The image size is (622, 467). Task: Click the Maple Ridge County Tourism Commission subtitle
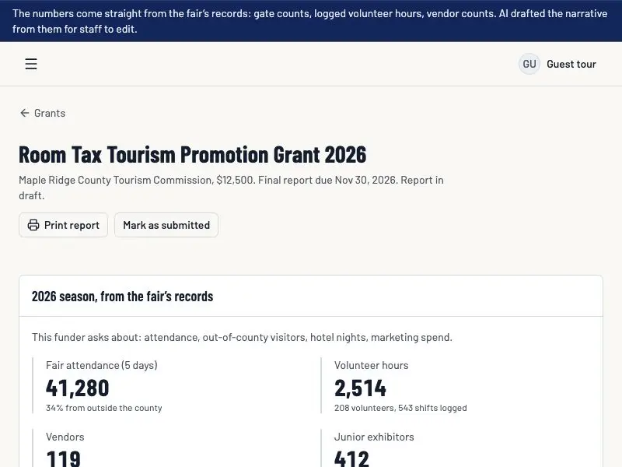coord(231,188)
